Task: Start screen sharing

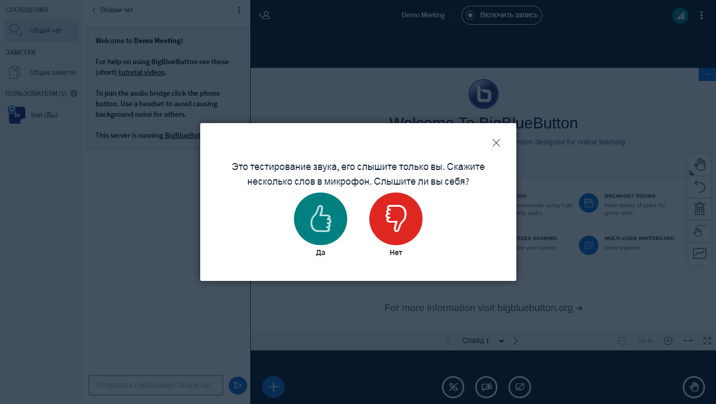Action: click(519, 387)
